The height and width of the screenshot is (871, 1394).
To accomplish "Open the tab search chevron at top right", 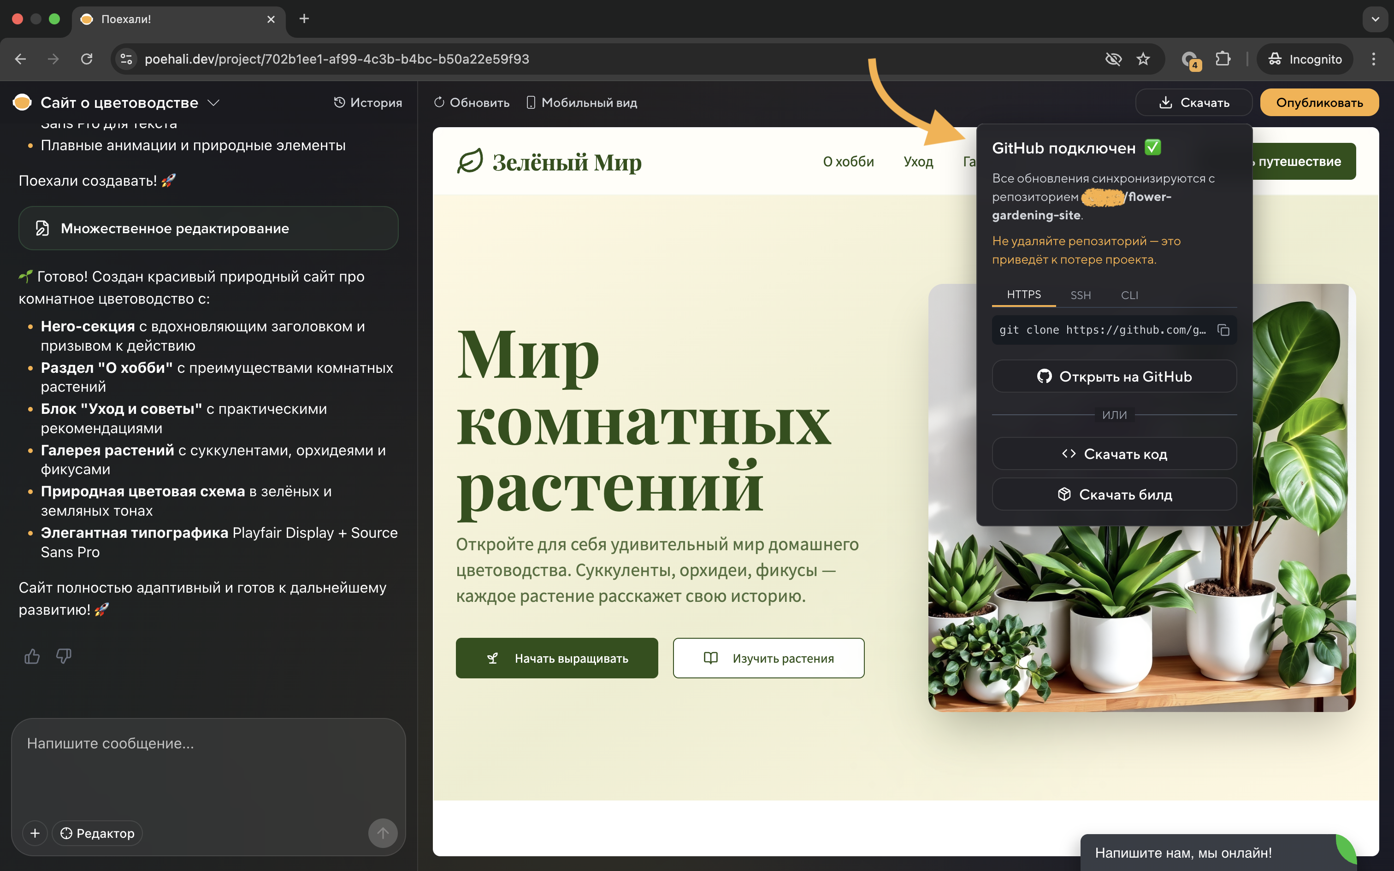I will point(1376,19).
